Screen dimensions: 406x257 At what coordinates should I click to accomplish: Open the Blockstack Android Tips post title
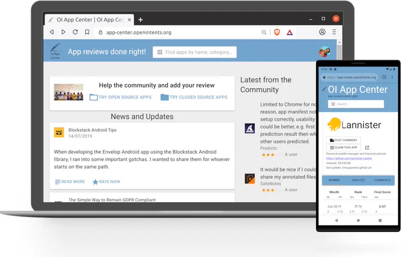tap(93, 130)
